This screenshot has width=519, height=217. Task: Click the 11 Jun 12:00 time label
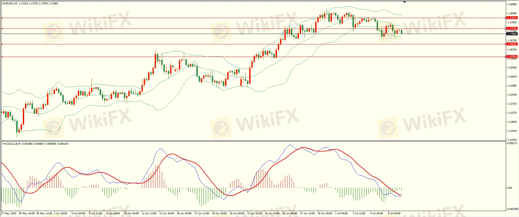[149, 213]
